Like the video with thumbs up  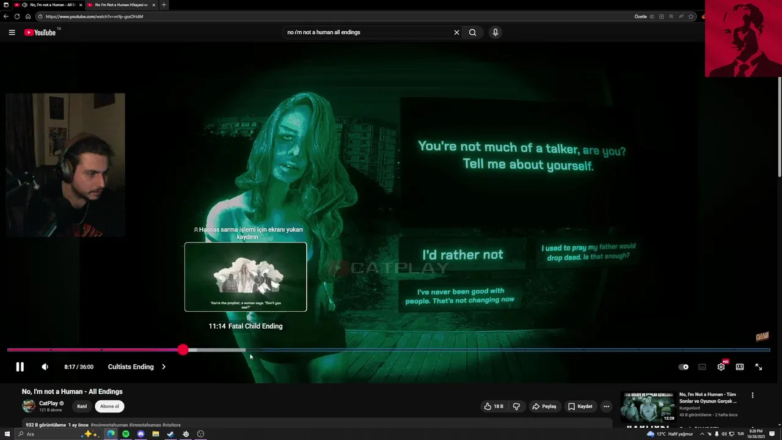click(494, 406)
